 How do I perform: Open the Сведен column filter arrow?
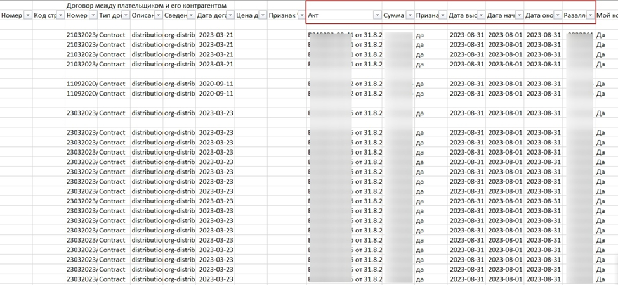click(191, 15)
